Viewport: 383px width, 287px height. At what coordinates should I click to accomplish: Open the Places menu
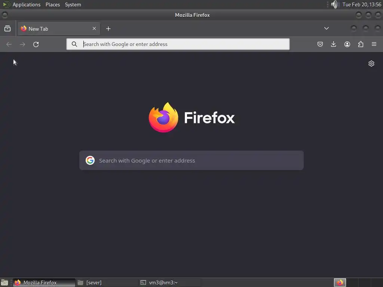53,4
